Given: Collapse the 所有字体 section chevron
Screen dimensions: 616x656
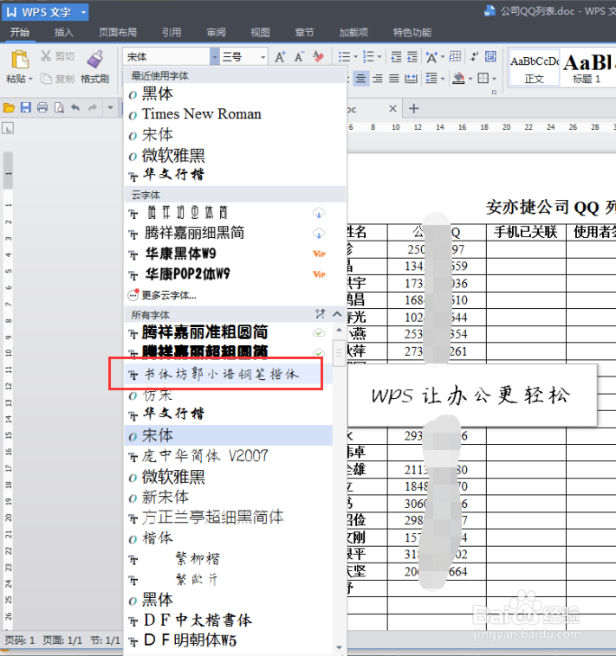Looking at the screenshot, I should (337, 314).
